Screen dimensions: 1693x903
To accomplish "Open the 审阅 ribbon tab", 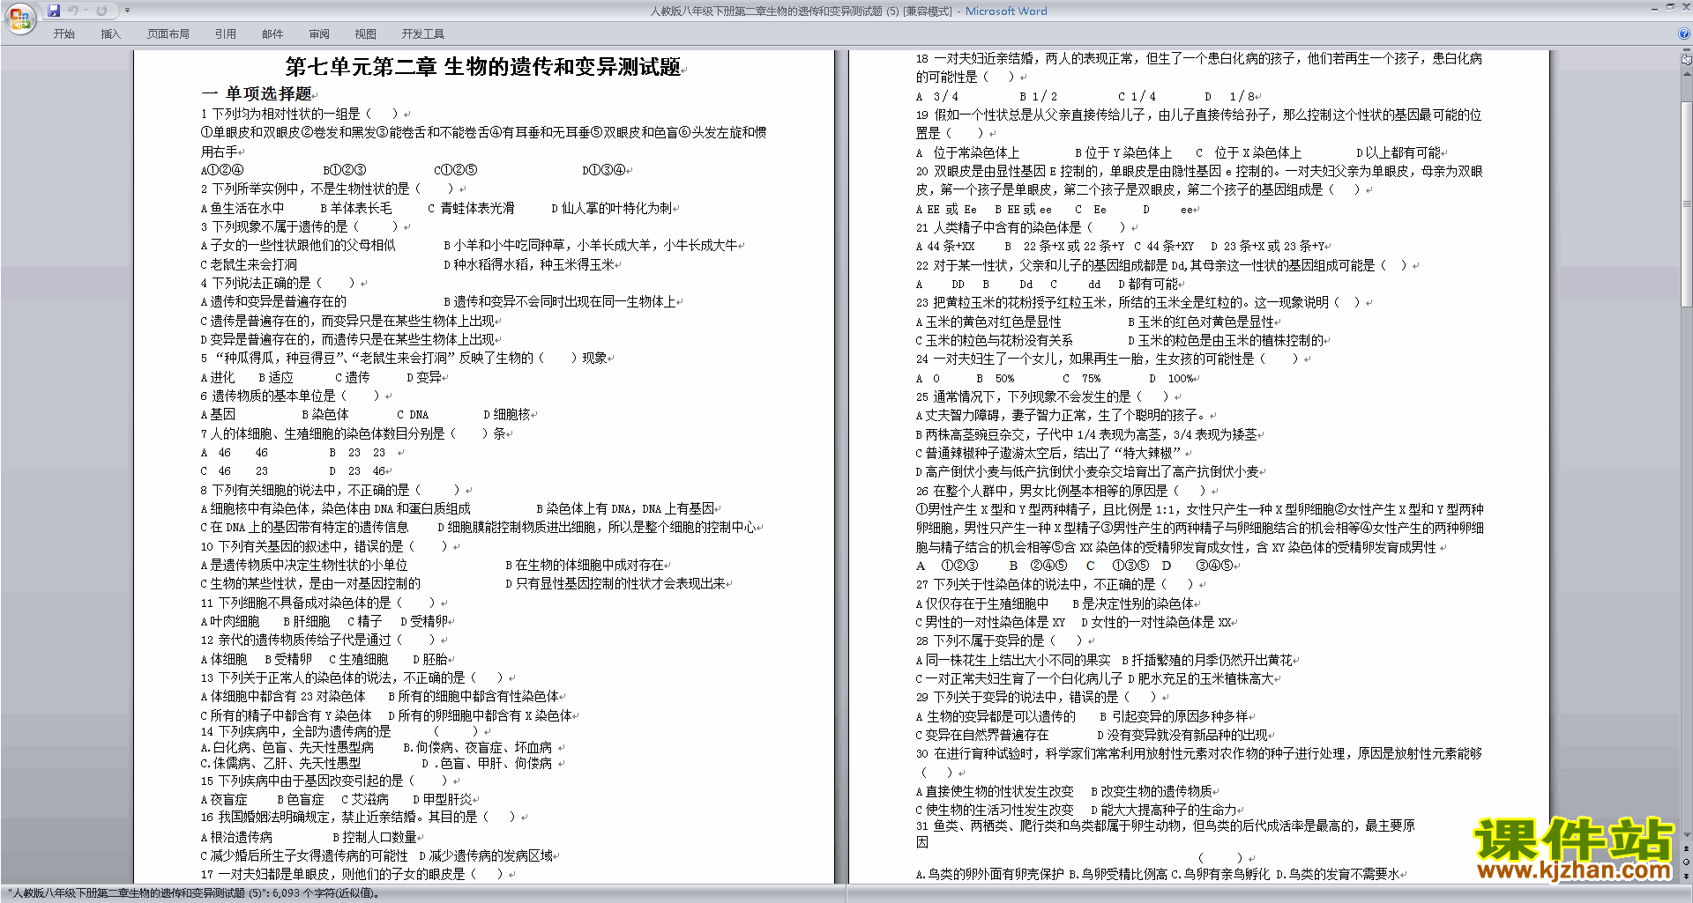I will tap(319, 33).
